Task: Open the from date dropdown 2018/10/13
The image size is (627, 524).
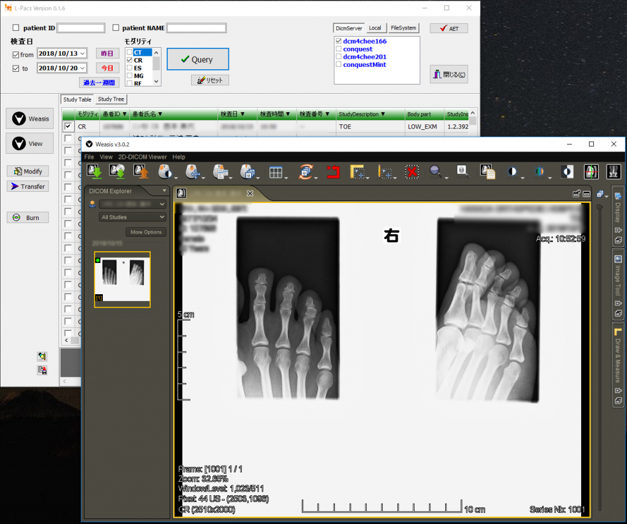Action: pyautogui.click(x=83, y=53)
